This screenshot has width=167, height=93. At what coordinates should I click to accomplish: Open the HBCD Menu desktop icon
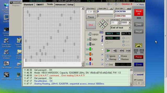pos(6,76)
